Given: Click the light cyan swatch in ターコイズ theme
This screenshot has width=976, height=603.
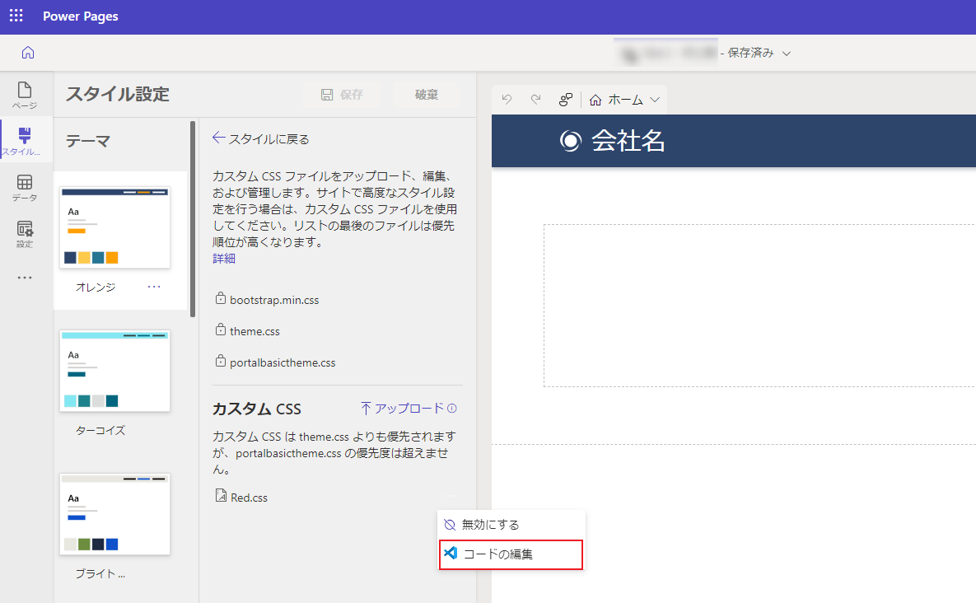Looking at the screenshot, I should (70, 400).
